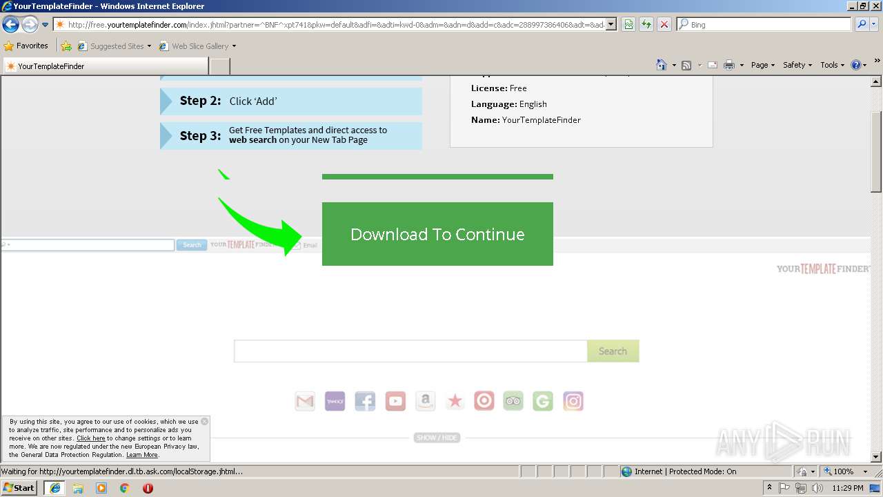The width and height of the screenshot is (883, 497).
Task: Click the Amazon shortcut icon
Action: coord(426,401)
